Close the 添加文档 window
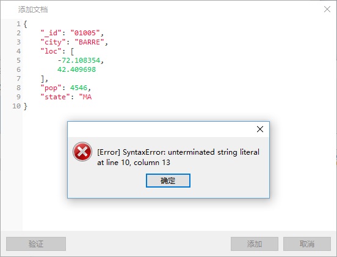 click(x=327, y=9)
